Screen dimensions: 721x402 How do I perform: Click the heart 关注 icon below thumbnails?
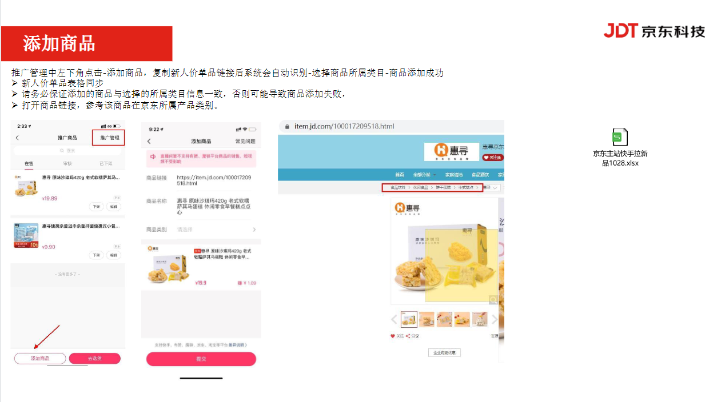[x=393, y=336]
